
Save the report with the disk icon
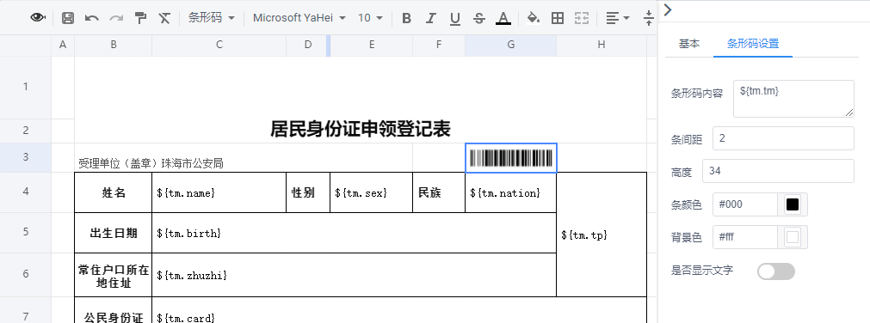click(x=68, y=18)
